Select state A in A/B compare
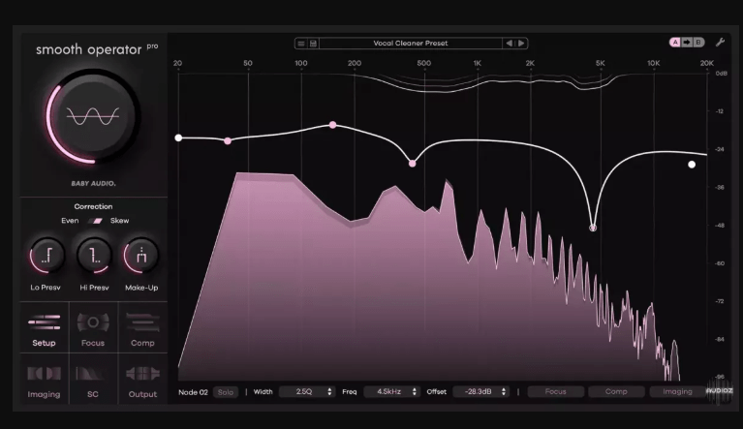This screenshot has width=743, height=429. click(x=675, y=43)
